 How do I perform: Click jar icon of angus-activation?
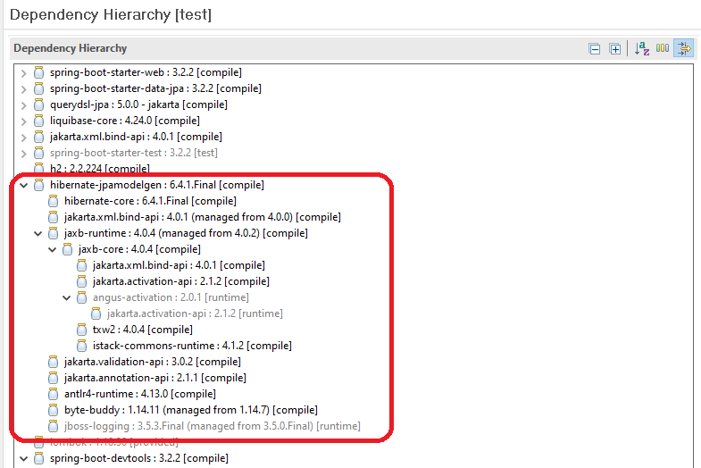pyautogui.click(x=82, y=297)
